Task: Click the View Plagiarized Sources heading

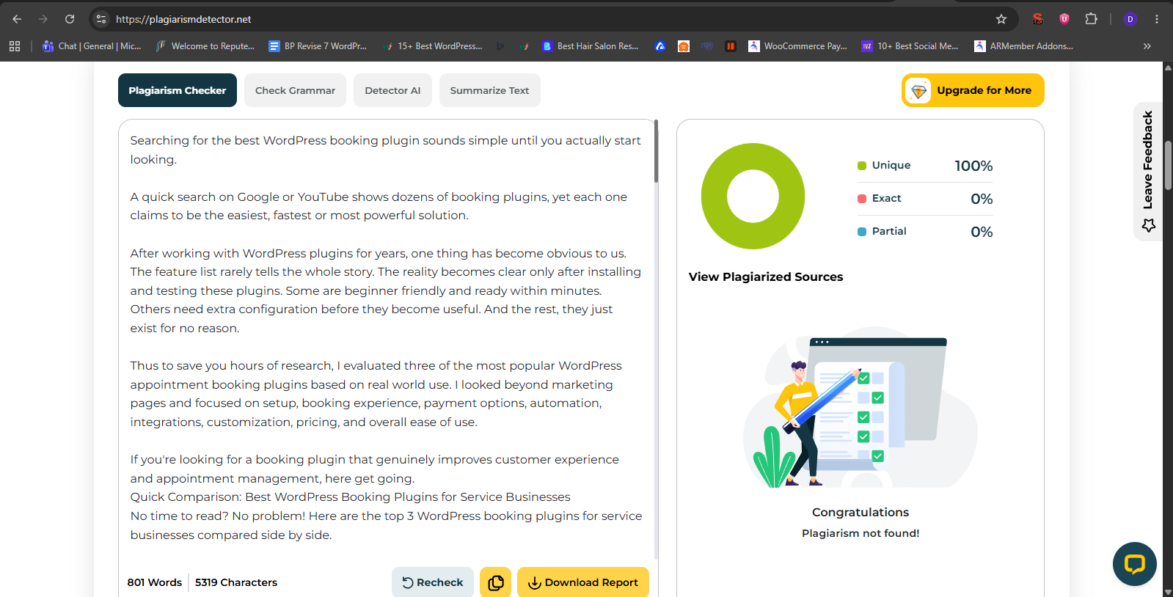Action: 766,276
